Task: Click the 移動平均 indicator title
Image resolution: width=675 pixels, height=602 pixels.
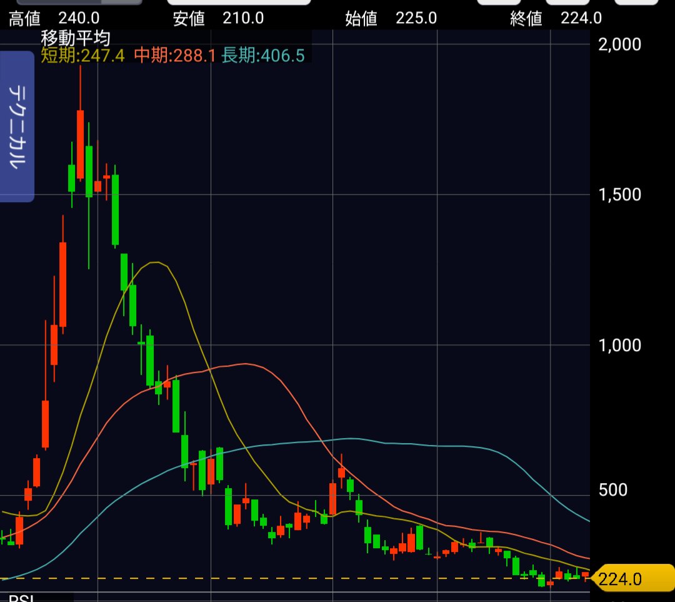Action: click(x=76, y=38)
